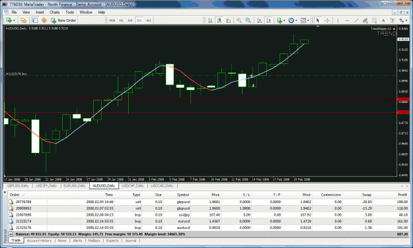Screen dimensions: 413x248
Task: Activate the standard cursor arrow
Action: (318, 20)
